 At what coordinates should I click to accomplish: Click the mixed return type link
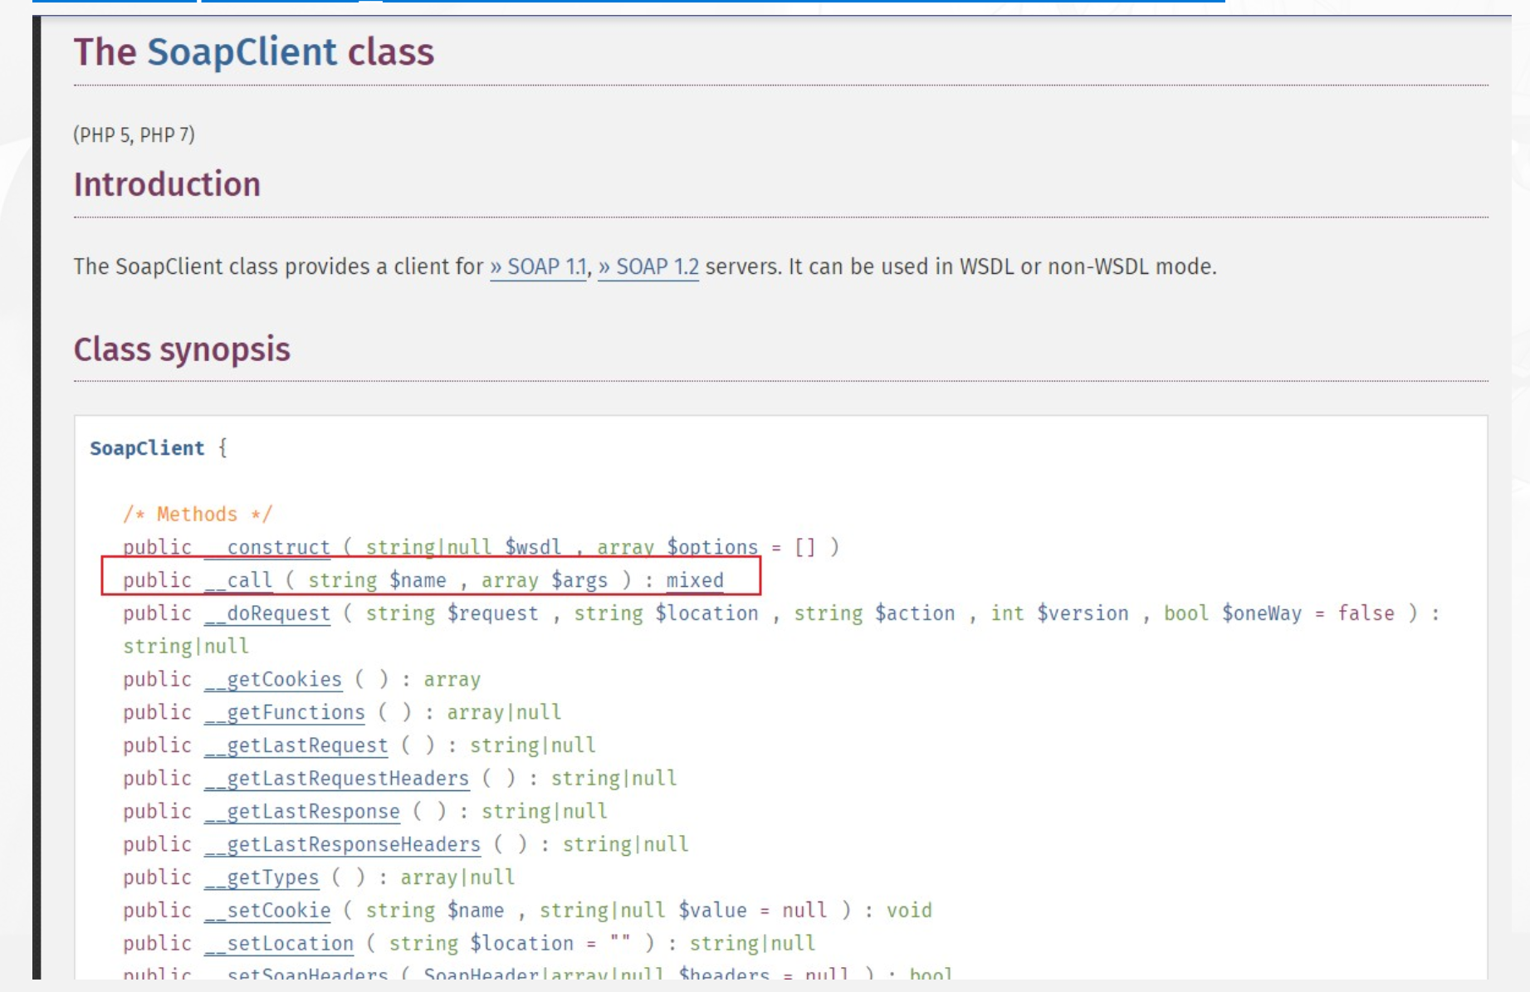pos(694,580)
